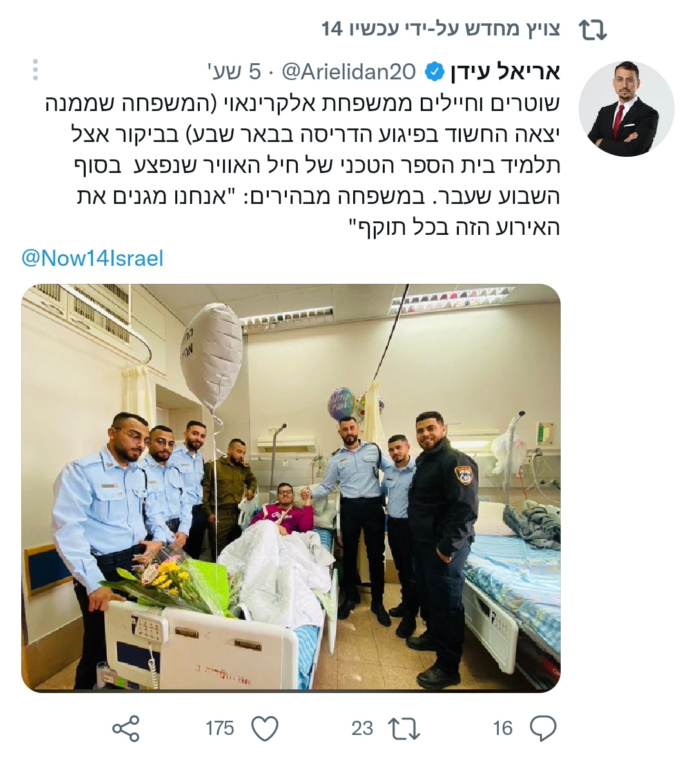
Task: Open the tweet by clicking its Hebrew text
Action: point(303,165)
